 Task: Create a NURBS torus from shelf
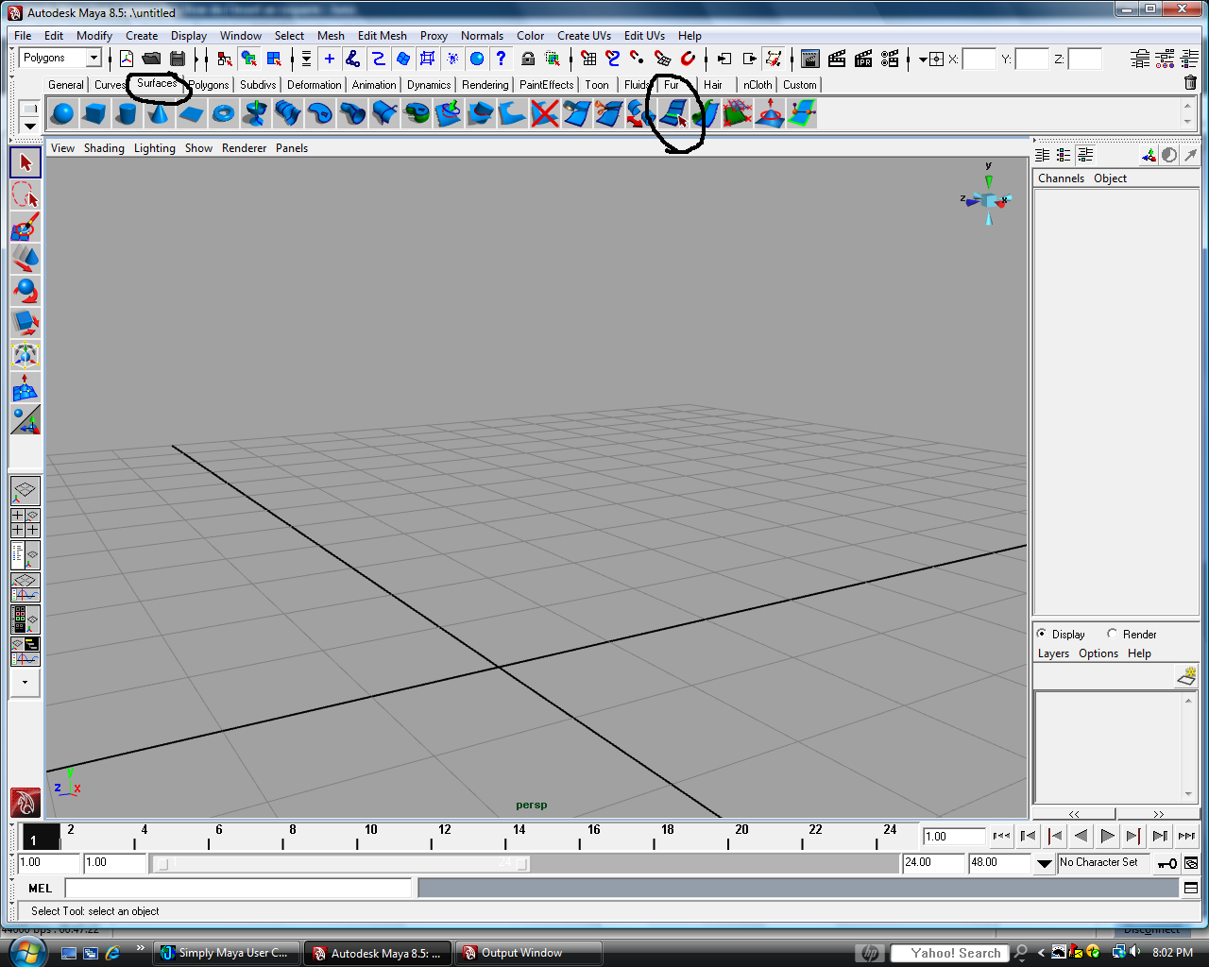tap(223, 114)
